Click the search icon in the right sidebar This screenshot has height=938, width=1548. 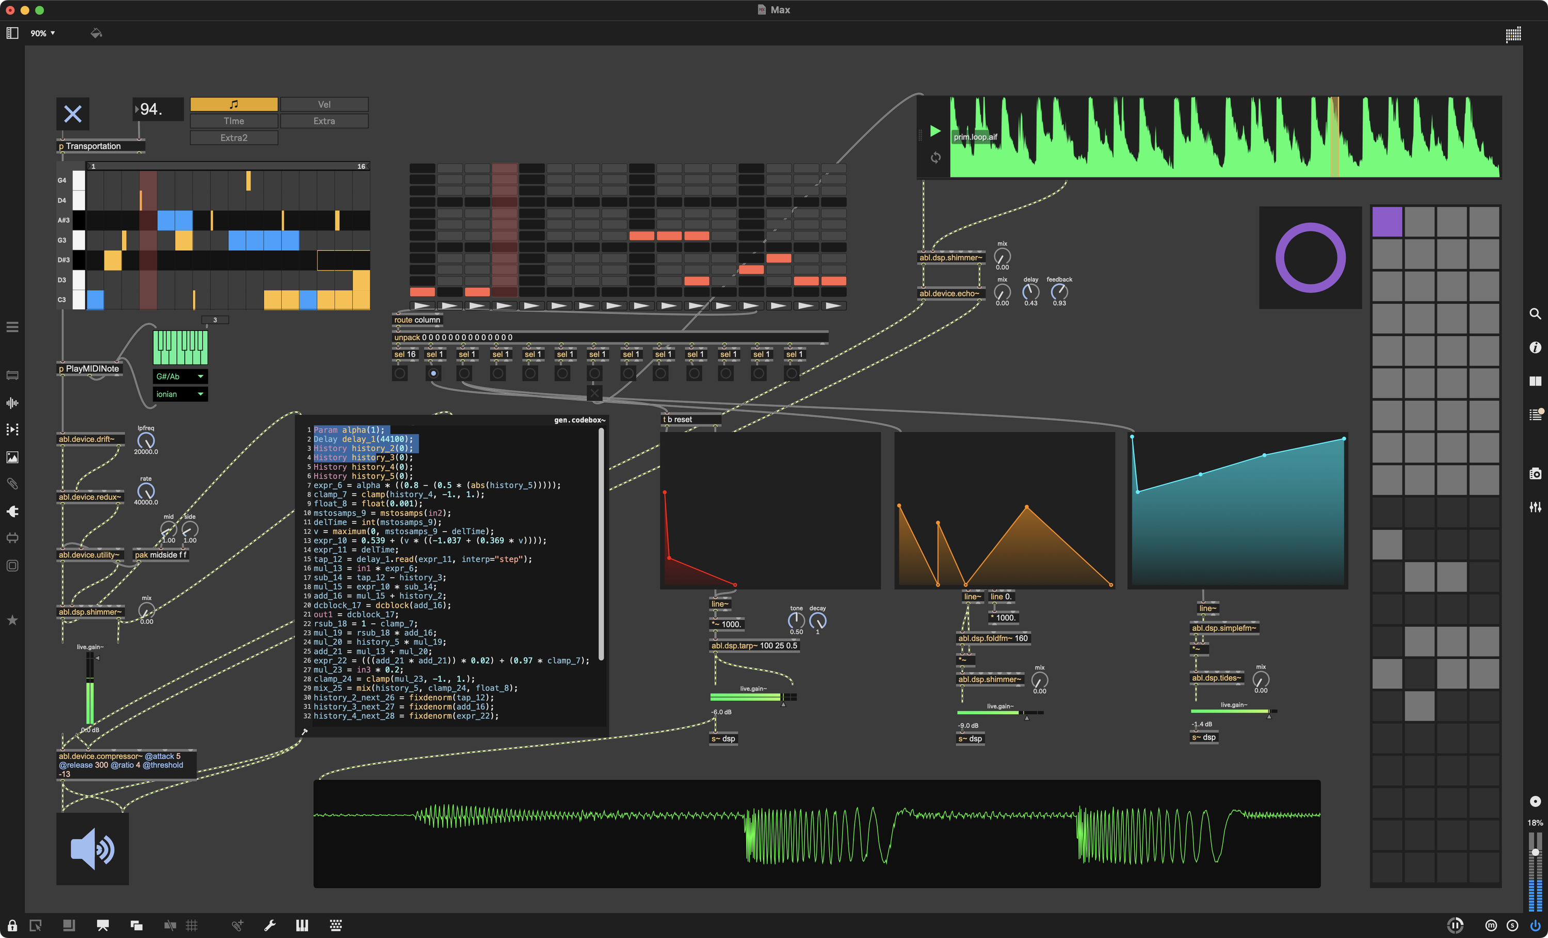(1536, 314)
